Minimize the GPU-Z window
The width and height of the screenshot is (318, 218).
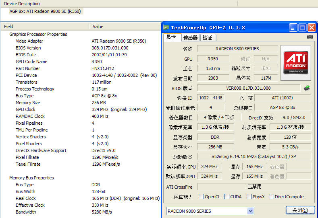(293, 28)
